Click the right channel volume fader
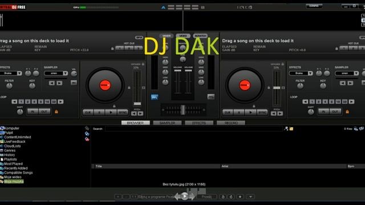 [x=188, y=71]
